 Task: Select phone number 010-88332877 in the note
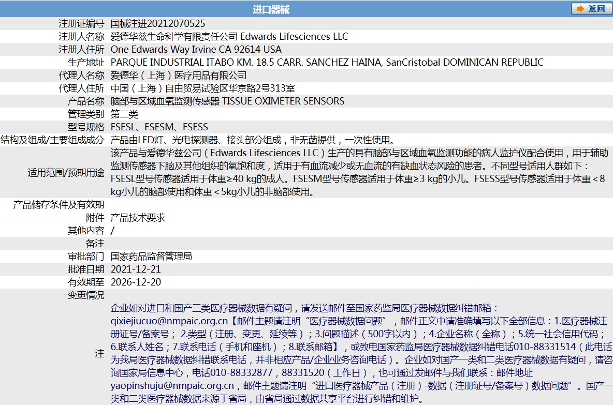[242, 372]
